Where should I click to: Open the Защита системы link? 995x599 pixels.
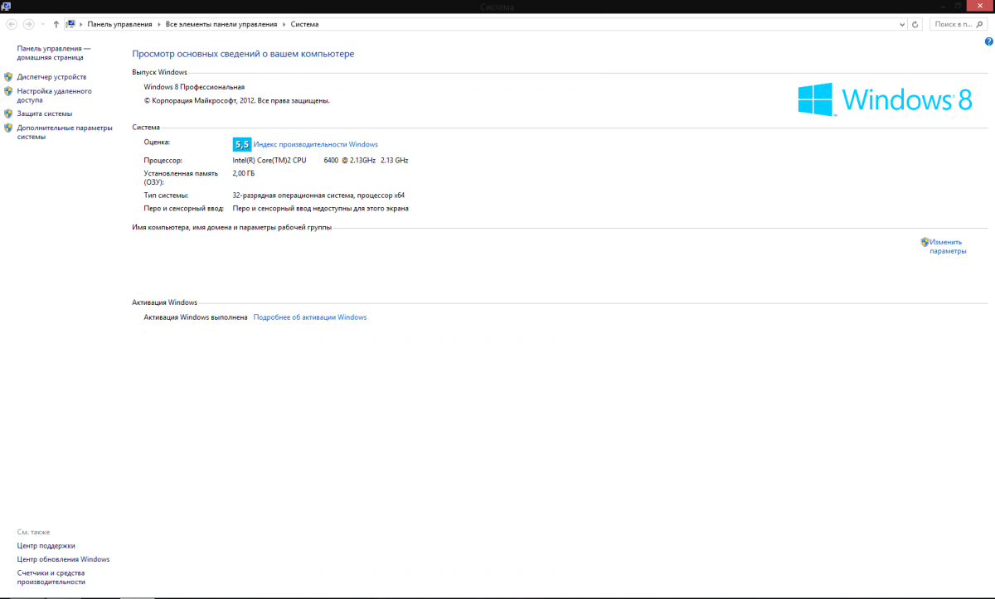[x=45, y=114]
